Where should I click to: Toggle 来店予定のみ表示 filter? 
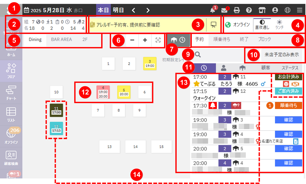point(282,55)
